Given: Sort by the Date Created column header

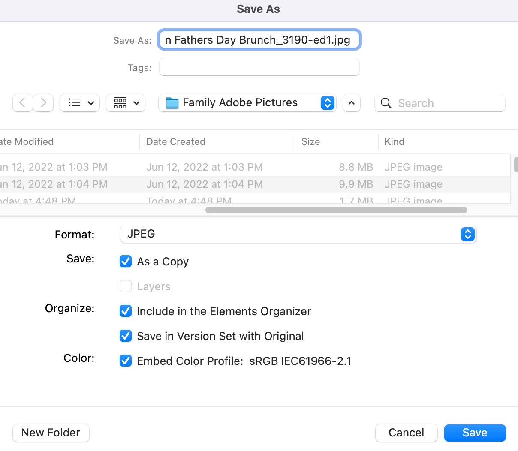Looking at the screenshot, I should 176,142.
